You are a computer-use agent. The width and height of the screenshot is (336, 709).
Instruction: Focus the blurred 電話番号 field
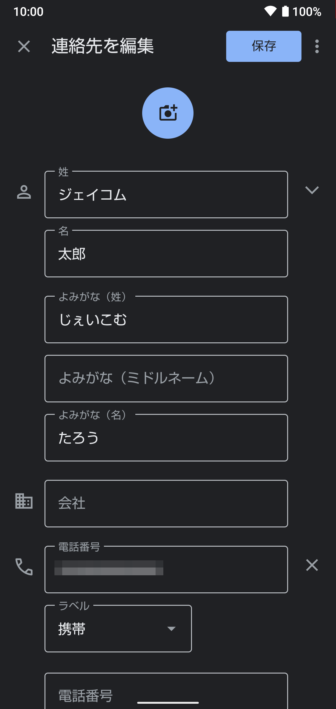pyautogui.click(x=166, y=569)
